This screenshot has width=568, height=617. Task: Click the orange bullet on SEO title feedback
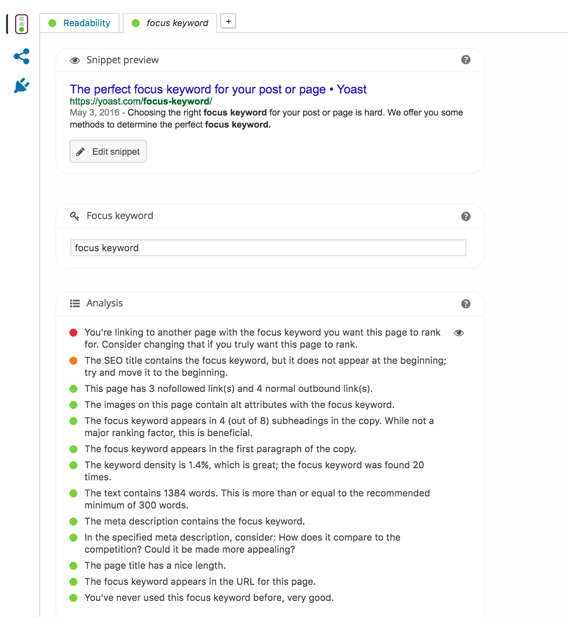pyautogui.click(x=73, y=360)
